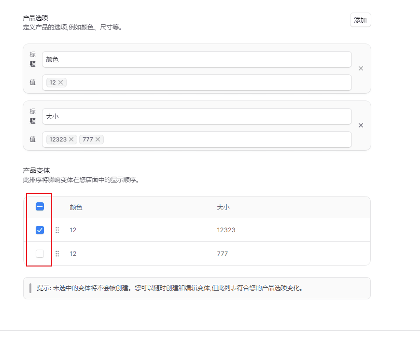420x337 pixels.
Task: Focus the title field containing 大小
Action: pyautogui.click(x=196, y=116)
